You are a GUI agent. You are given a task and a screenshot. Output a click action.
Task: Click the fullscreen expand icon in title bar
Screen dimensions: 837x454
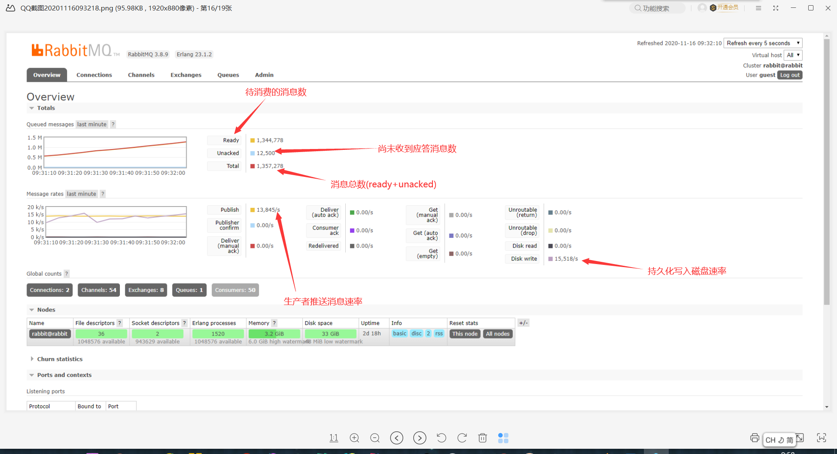point(776,8)
